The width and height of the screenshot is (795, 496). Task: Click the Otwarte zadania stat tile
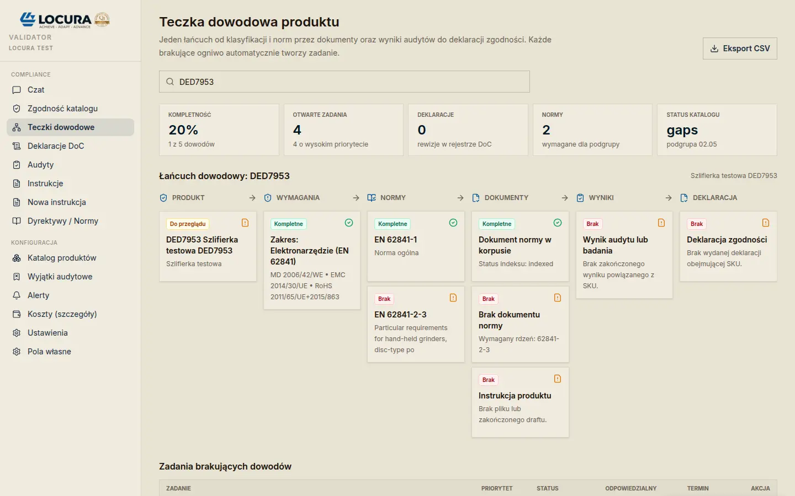[343, 130]
